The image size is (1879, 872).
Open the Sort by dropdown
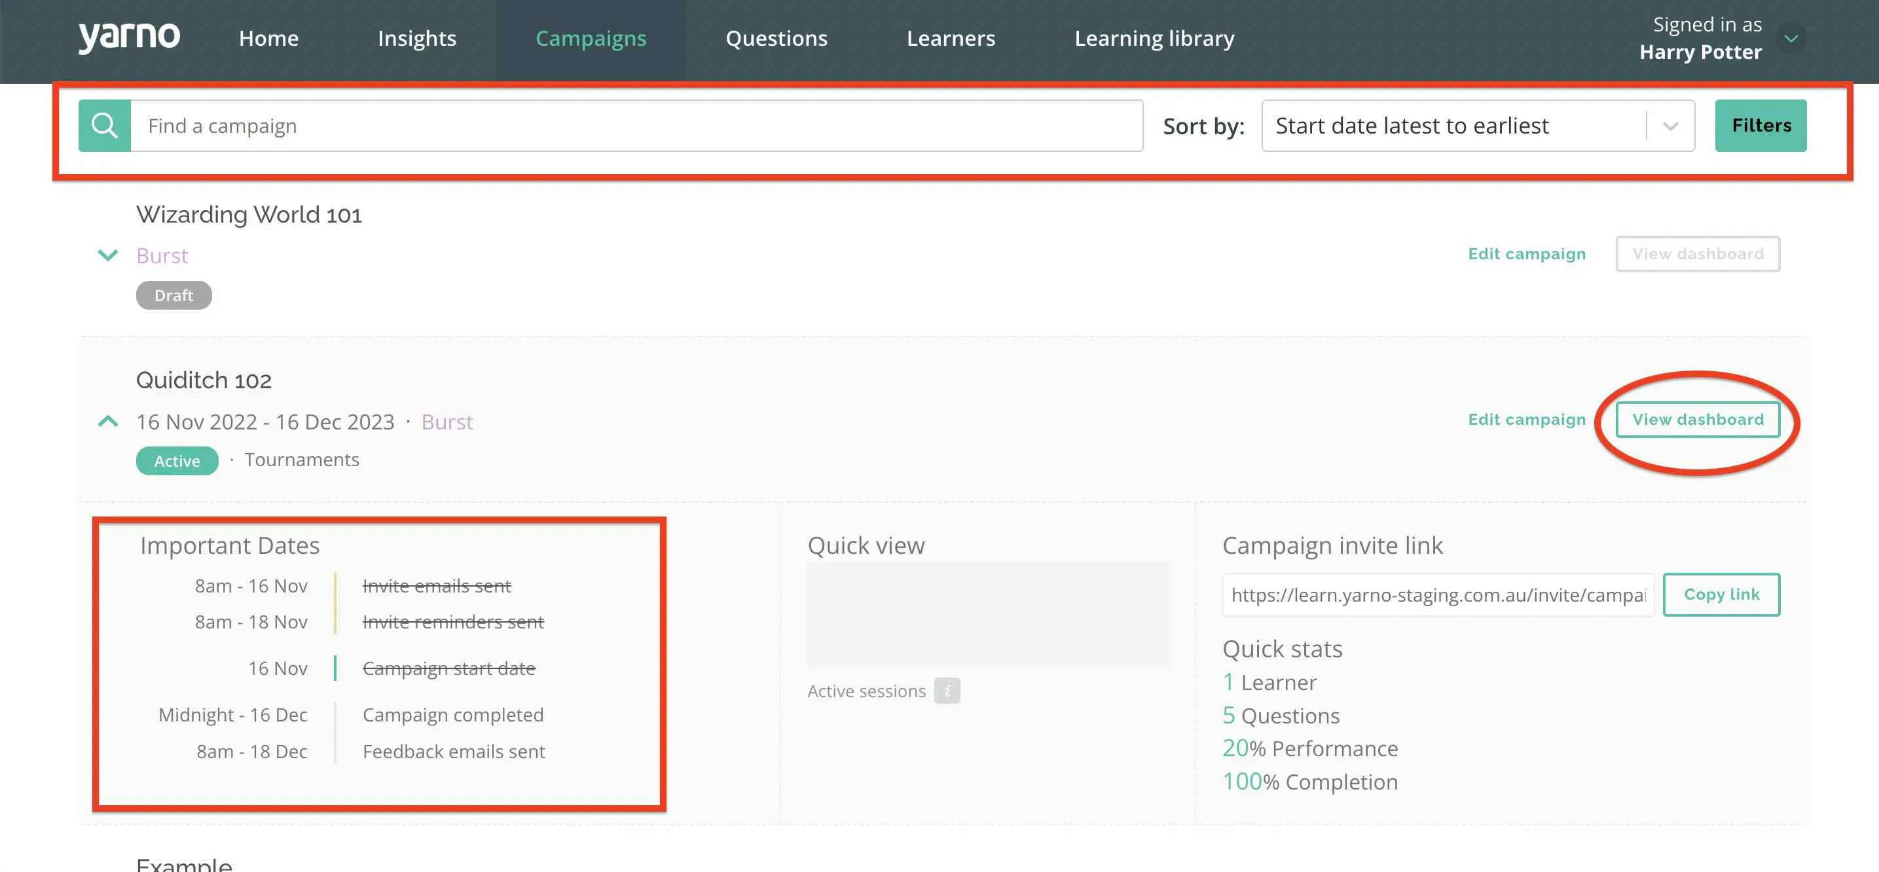point(1478,126)
